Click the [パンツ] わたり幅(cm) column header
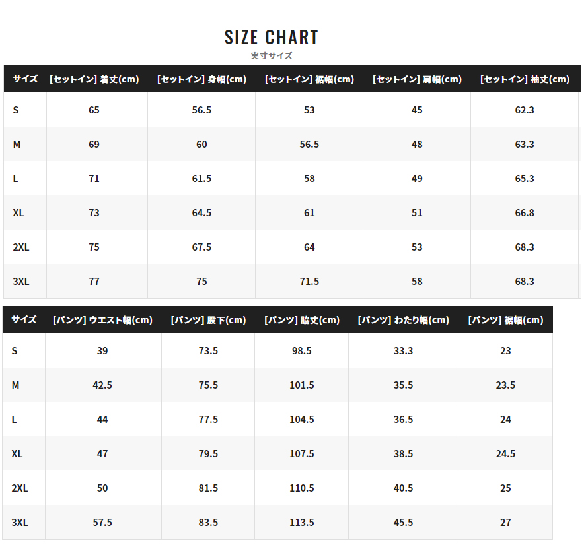586x547 pixels. coord(403,320)
